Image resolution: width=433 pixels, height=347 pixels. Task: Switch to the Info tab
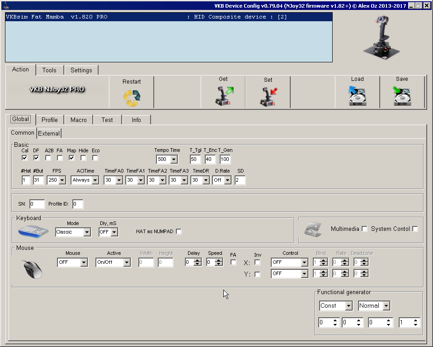136,120
